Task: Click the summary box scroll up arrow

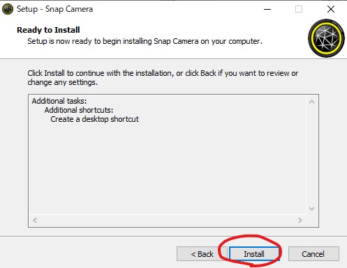Action: pyautogui.click(x=311, y=102)
